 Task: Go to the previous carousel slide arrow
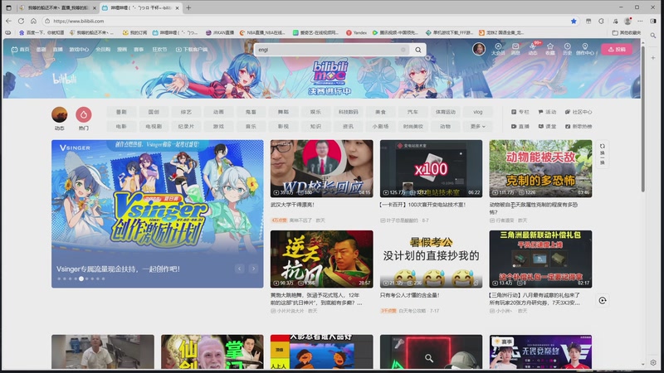[x=239, y=269]
